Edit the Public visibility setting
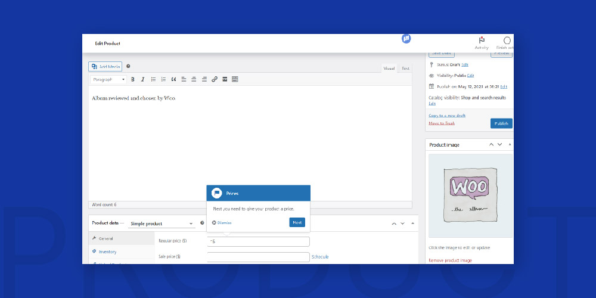The height and width of the screenshot is (298, 596). click(471, 76)
